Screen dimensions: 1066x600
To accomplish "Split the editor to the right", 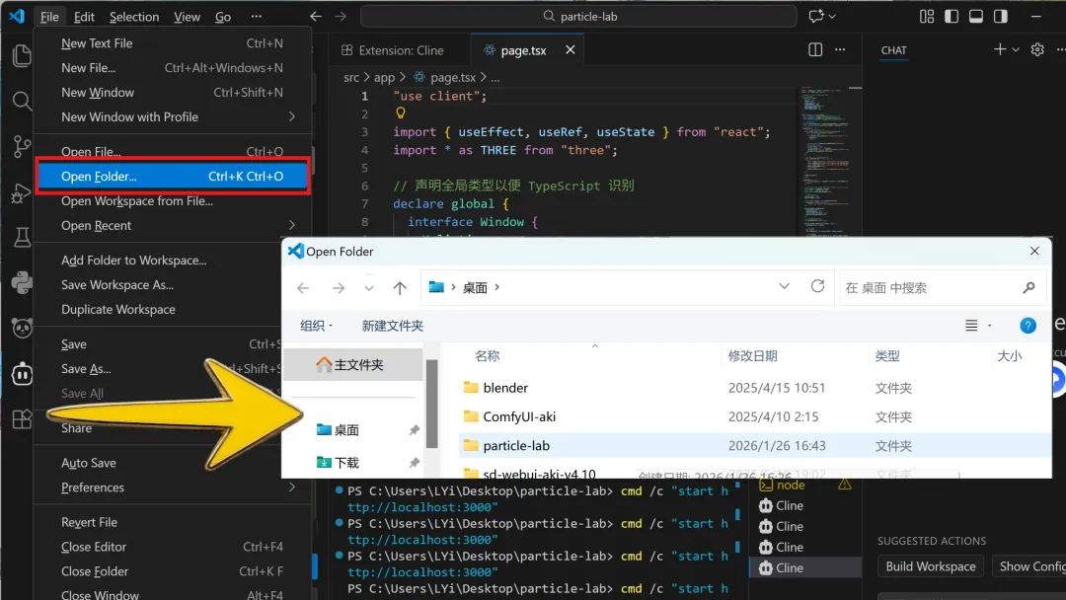I will (815, 49).
